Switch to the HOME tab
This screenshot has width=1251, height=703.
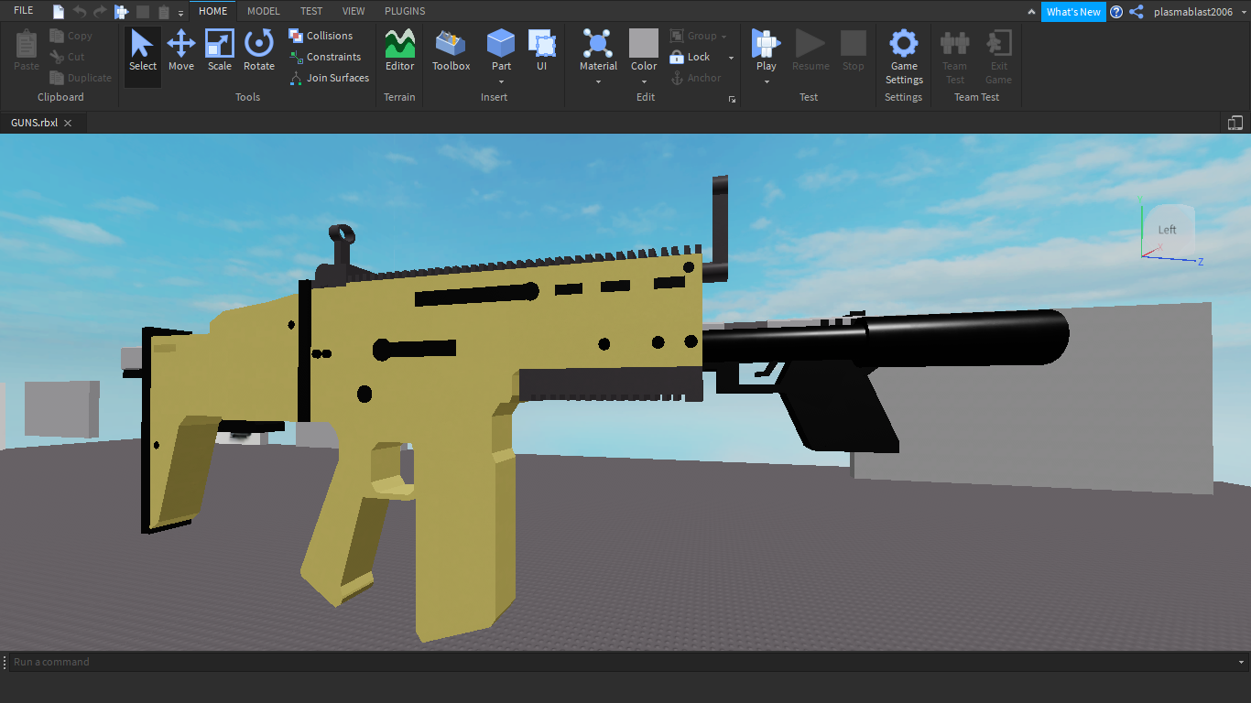[x=212, y=11]
